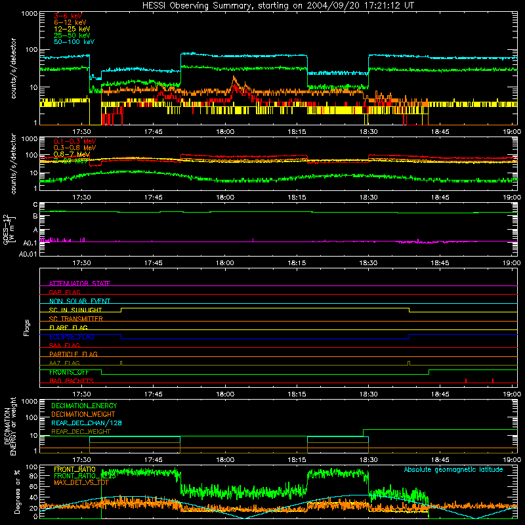Select the DECIMATION ENERGY or weight axis label
525x525 pixels.
point(10,426)
